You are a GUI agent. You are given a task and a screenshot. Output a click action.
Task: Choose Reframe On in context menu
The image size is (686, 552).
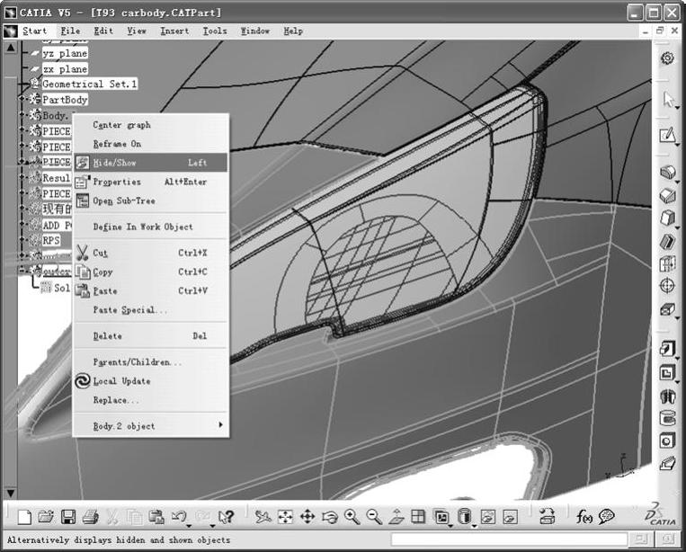(x=151, y=144)
